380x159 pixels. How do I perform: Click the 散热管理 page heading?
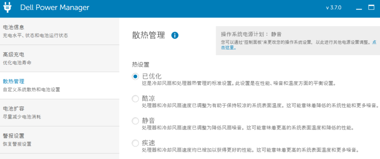pos(148,35)
